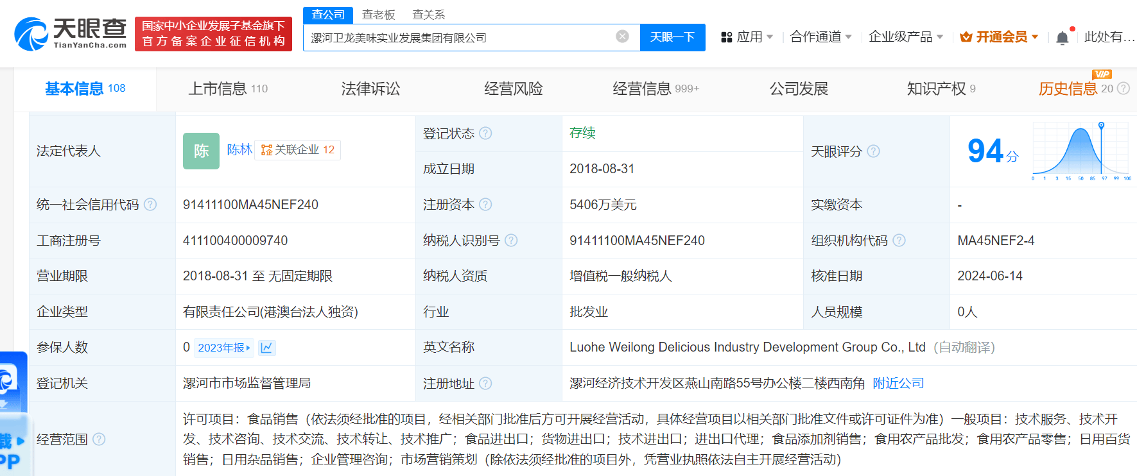Show help for 历史信息 tab

tap(1124, 89)
